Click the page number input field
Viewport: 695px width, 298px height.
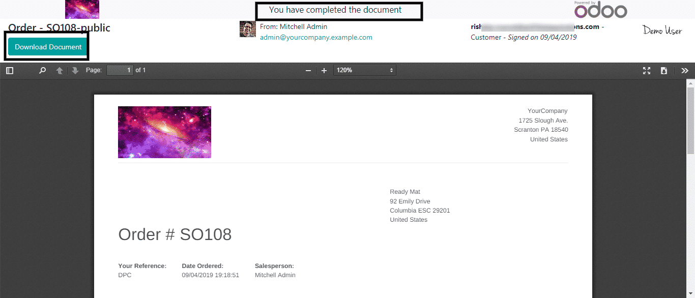click(x=120, y=70)
